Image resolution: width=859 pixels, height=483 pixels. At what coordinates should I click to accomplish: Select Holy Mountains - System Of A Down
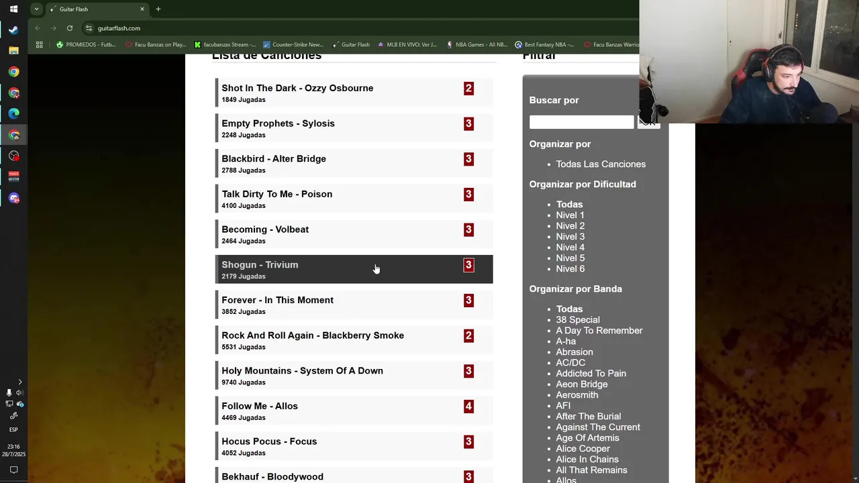(x=354, y=375)
